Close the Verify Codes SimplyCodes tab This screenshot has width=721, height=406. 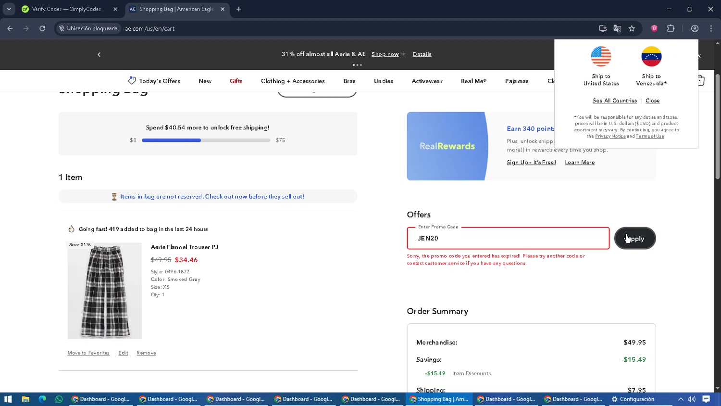click(115, 9)
